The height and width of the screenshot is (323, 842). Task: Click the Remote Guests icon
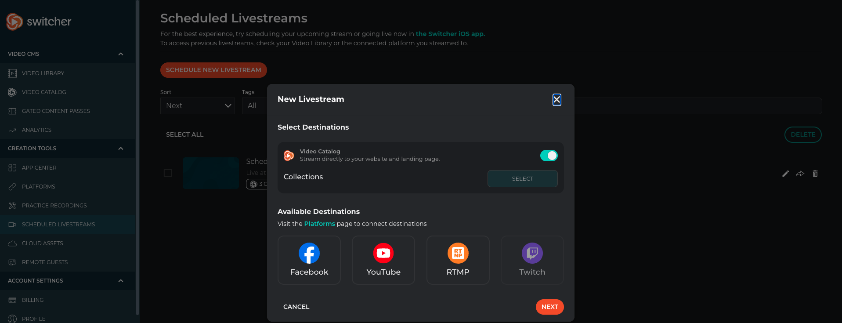coord(12,262)
